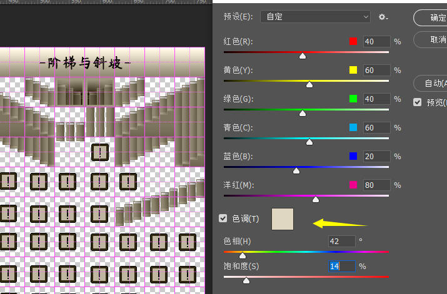
Task: Click the cyan 青色 slider handle
Action: point(309,142)
